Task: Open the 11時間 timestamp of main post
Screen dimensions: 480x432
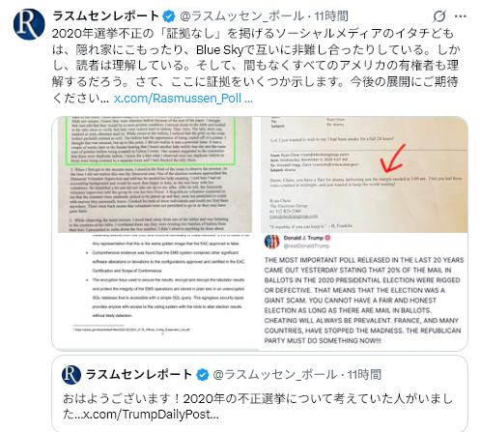Action: click(x=331, y=15)
